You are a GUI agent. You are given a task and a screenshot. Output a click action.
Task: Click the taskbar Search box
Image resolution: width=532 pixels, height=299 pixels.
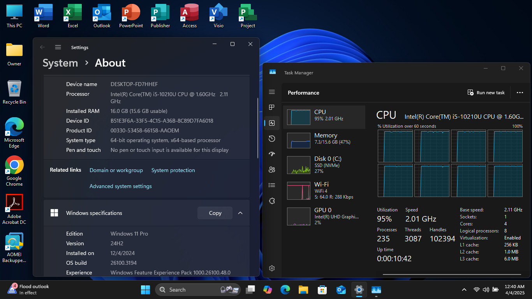click(198, 290)
